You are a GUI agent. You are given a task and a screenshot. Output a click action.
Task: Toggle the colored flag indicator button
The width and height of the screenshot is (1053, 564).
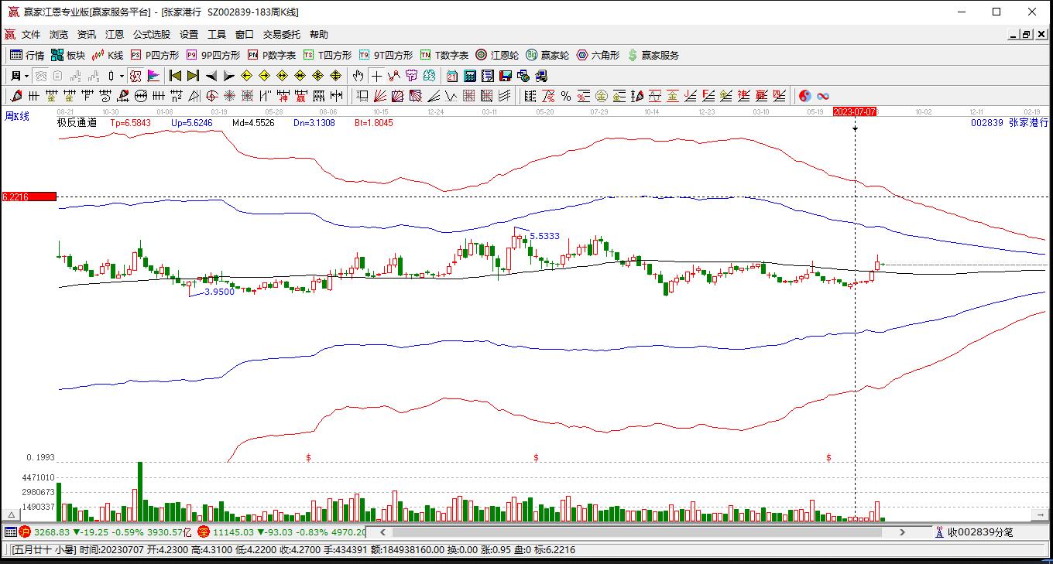[x=153, y=76]
